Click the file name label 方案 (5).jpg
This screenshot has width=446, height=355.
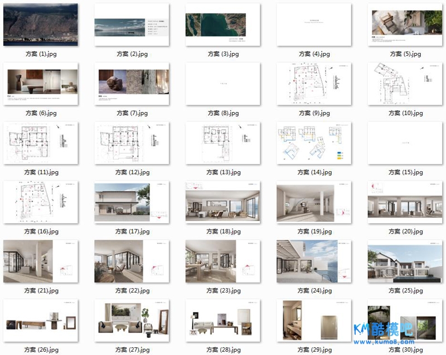point(405,54)
